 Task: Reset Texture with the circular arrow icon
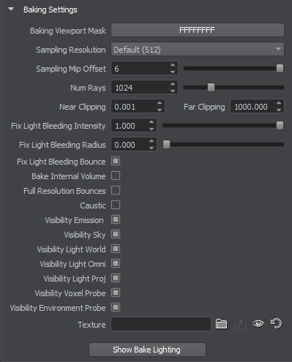point(277,324)
